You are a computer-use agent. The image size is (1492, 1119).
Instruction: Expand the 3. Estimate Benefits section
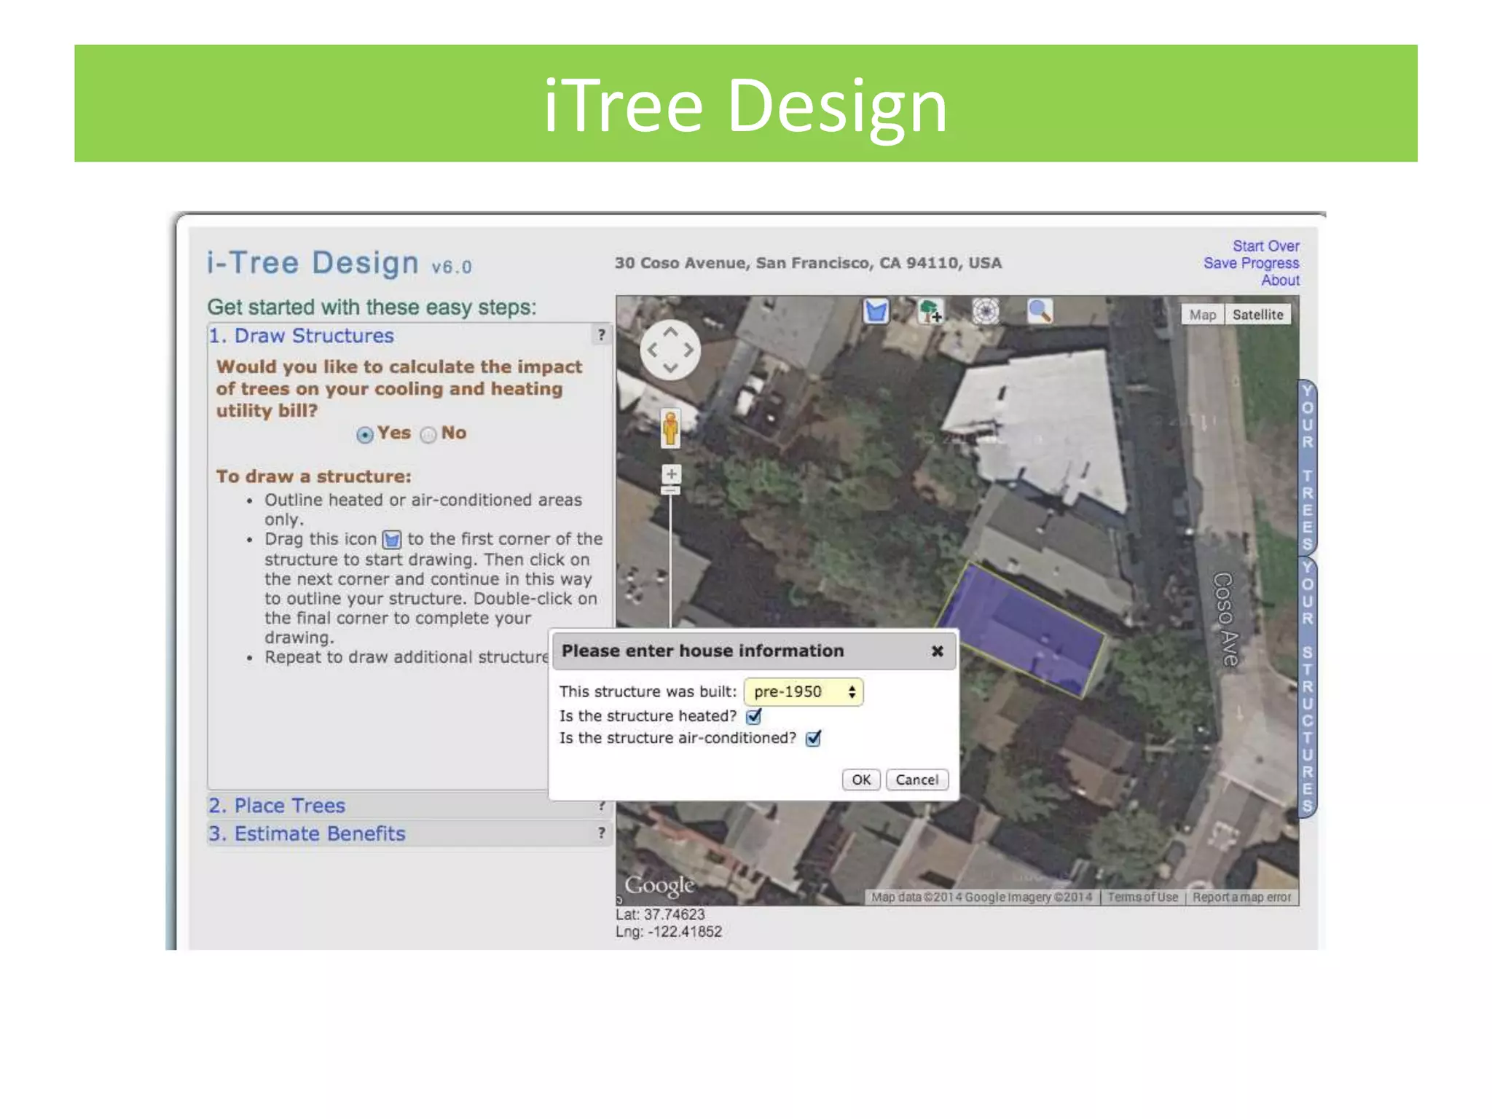tap(409, 833)
